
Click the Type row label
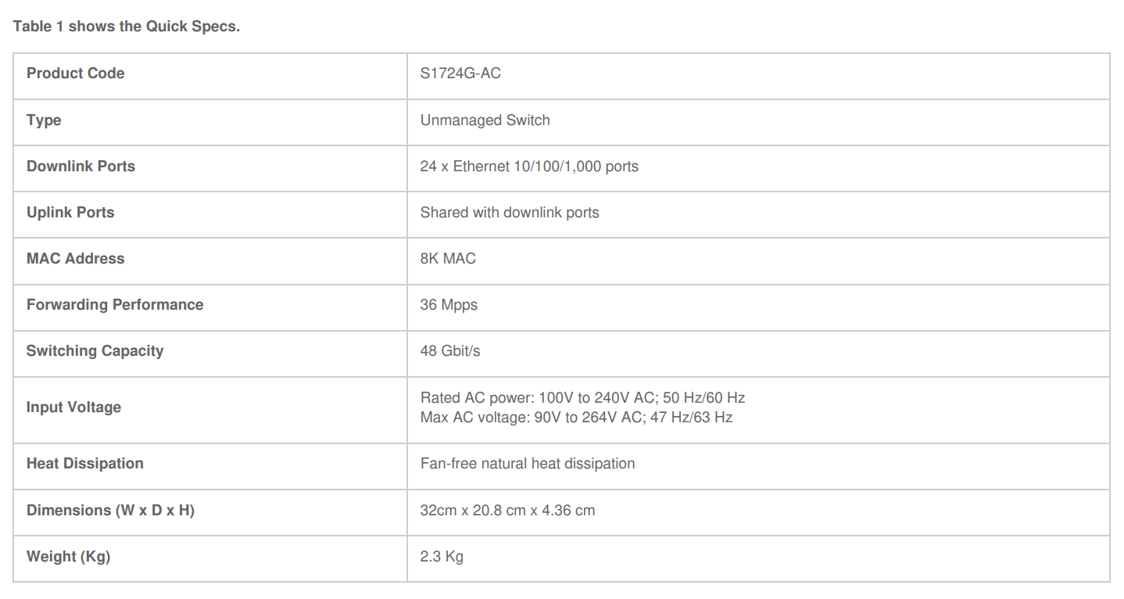pos(44,120)
